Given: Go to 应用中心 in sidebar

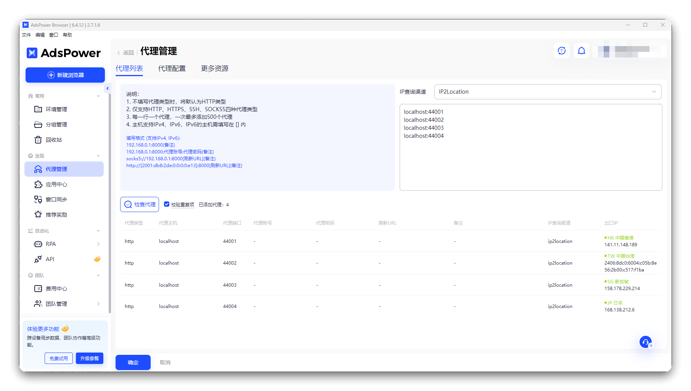Looking at the screenshot, I should (56, 184).
